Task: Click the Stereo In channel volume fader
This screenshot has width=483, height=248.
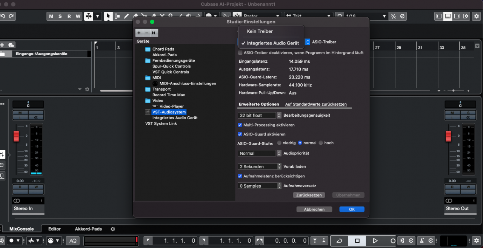Action: (x=16, y=136)
